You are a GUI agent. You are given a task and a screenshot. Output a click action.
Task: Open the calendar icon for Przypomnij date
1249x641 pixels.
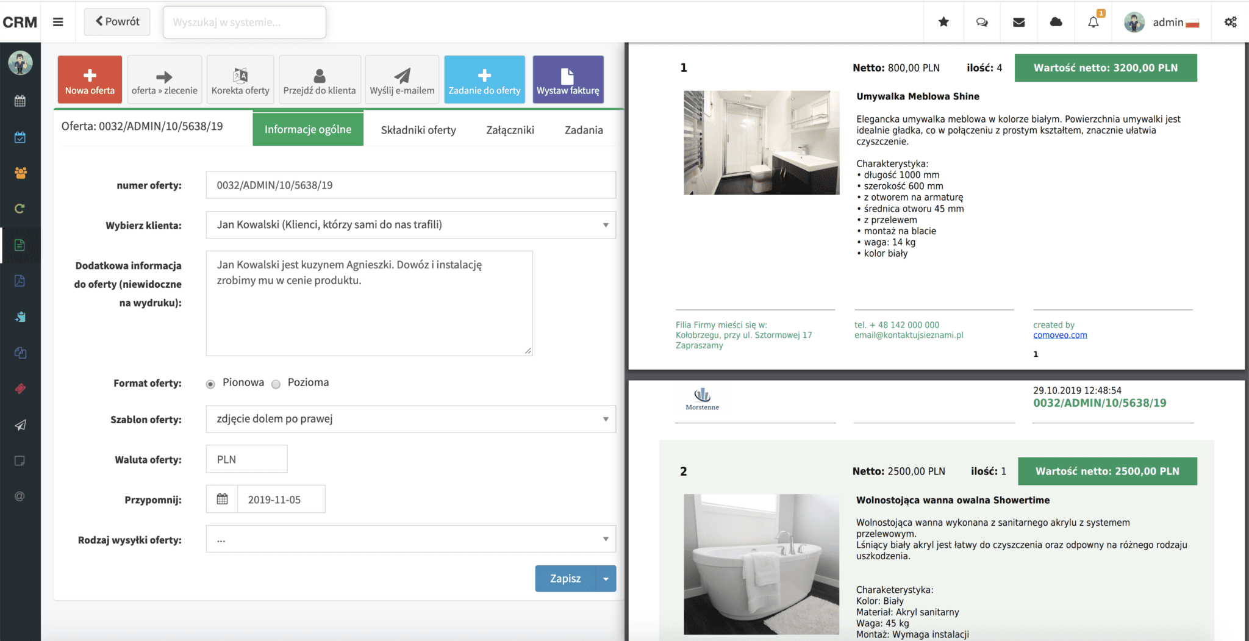pos(222,499)
